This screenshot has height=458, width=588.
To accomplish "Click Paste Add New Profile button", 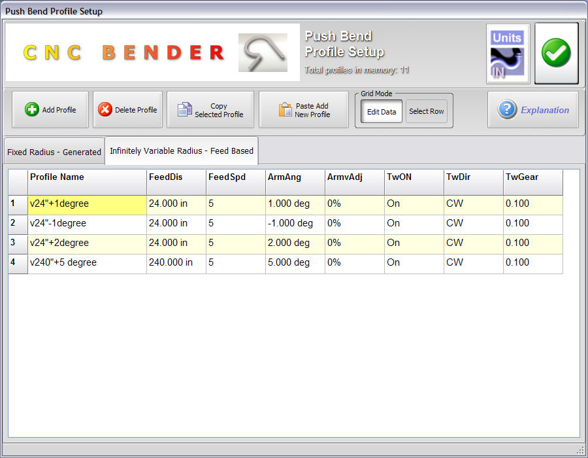I will pos(303,110).
